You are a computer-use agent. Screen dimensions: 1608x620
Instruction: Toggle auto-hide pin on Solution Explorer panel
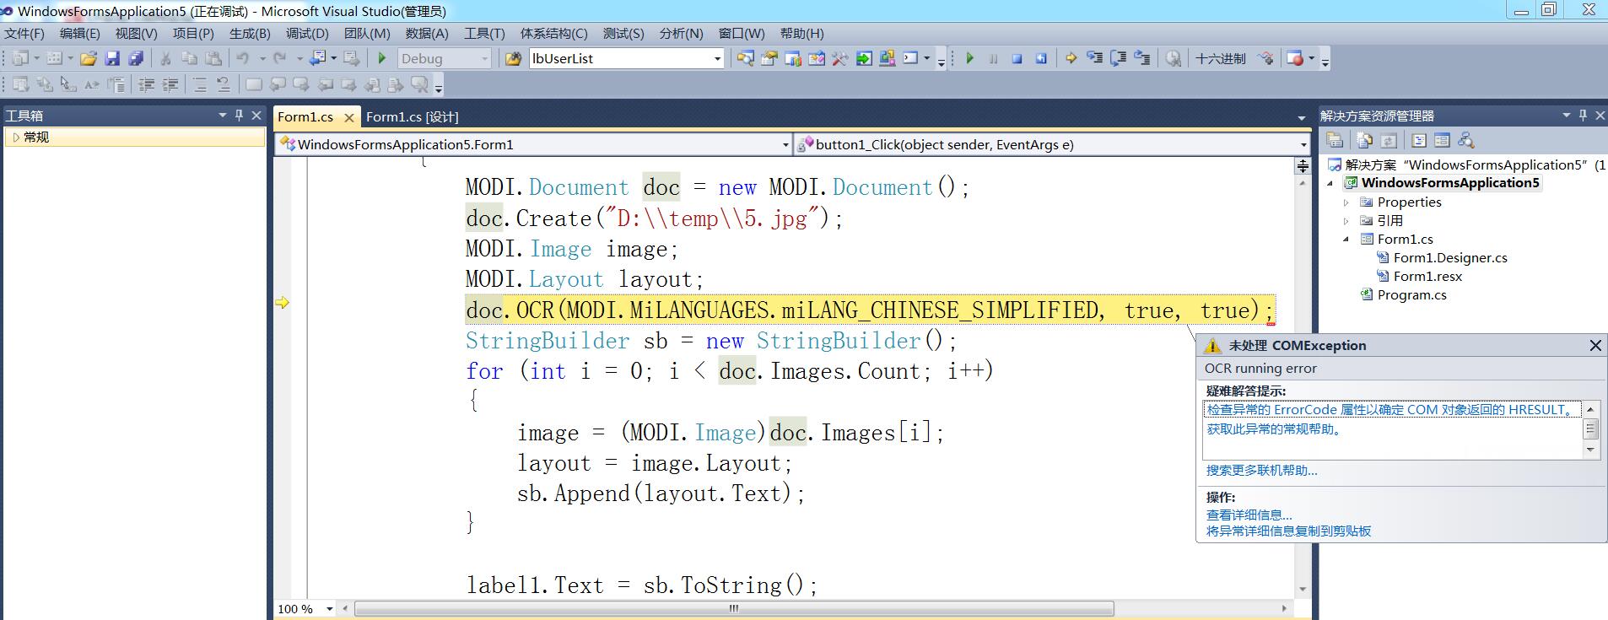[x=1583, y=116]
